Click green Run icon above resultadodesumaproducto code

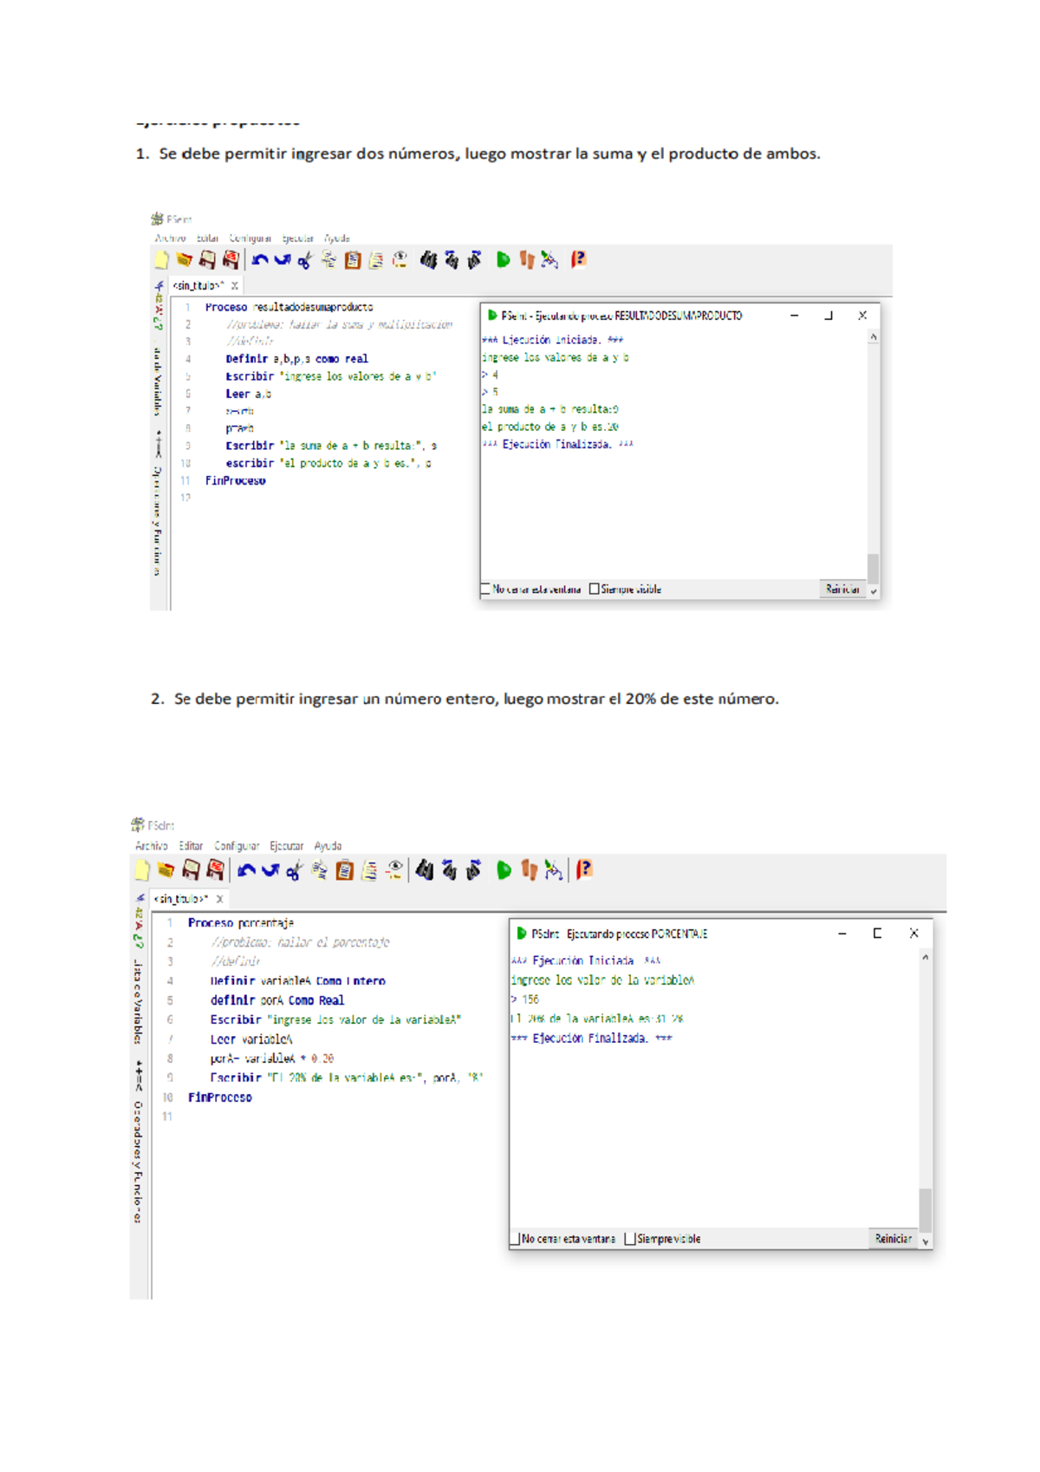point(503,260)
